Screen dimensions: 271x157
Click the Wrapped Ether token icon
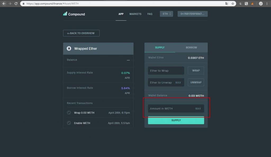[x=69, y=48]
